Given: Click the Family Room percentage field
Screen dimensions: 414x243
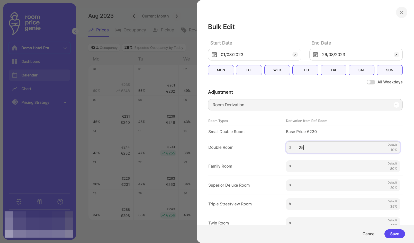Looking at the screenshot, I should pyautogui.click(x=343, y=166).
